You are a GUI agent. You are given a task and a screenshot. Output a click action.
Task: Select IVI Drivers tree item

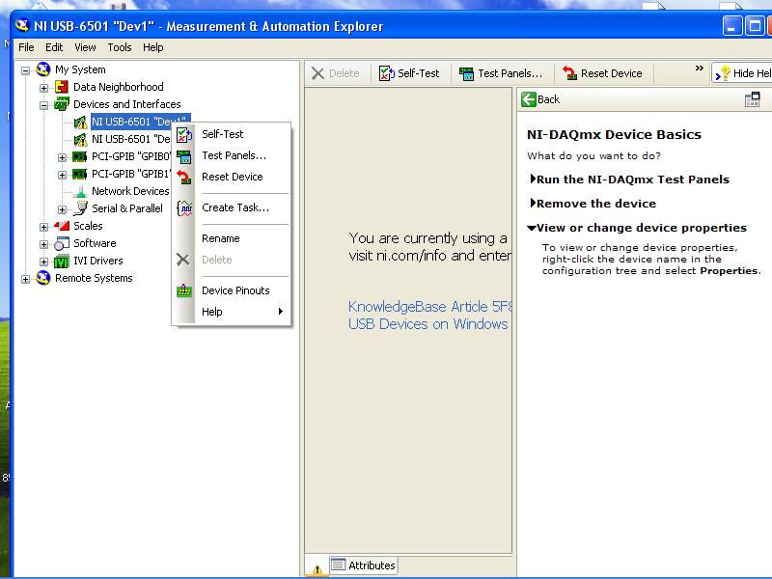point(98,261)
